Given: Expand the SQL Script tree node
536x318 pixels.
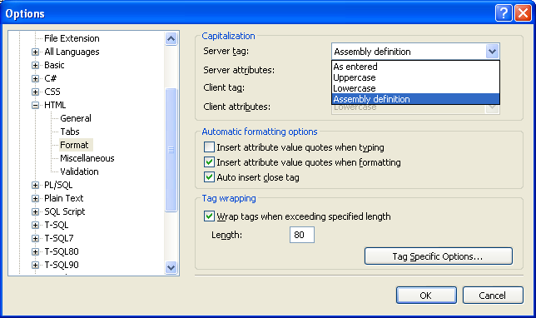Looking at the screenshot, I should point(35,212).
